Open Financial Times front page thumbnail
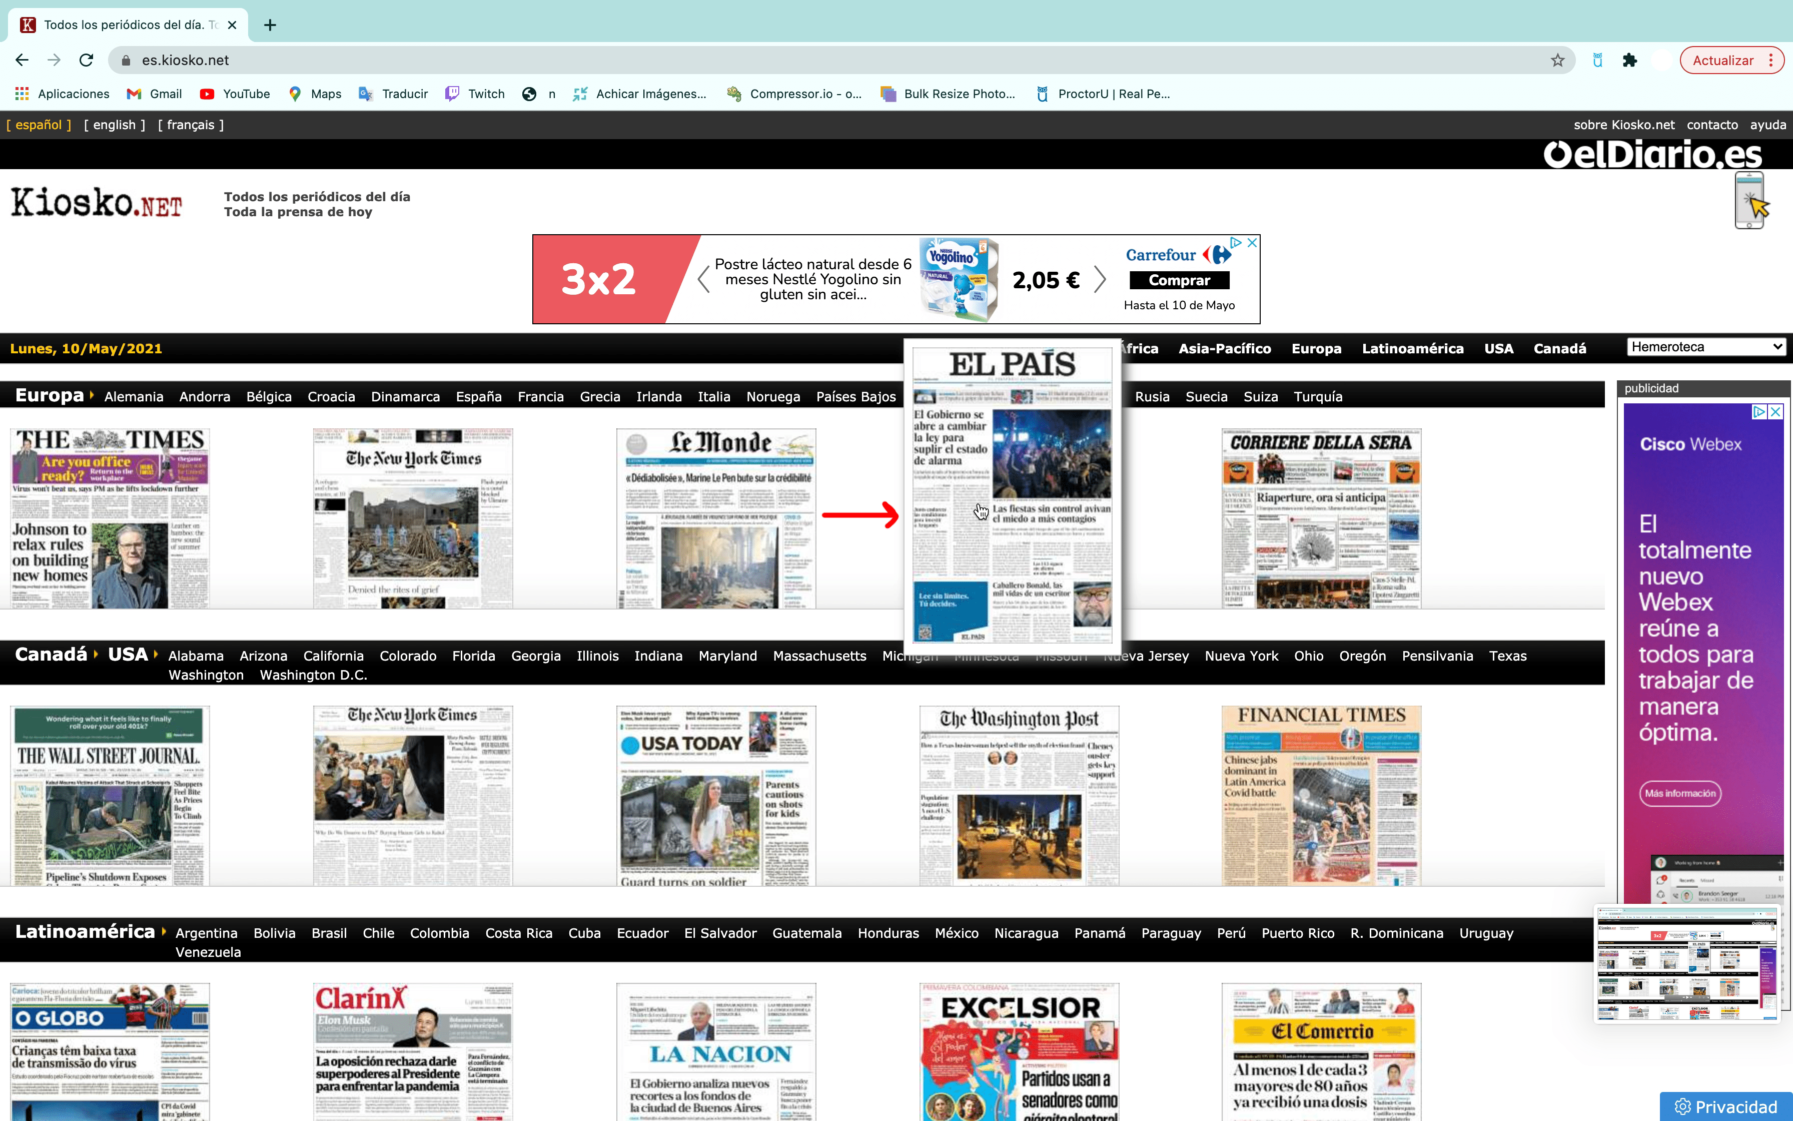 point(1321,796)
